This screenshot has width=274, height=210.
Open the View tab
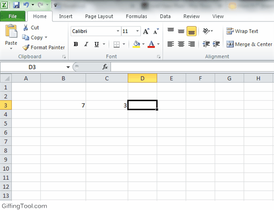[x=218, y=16]
